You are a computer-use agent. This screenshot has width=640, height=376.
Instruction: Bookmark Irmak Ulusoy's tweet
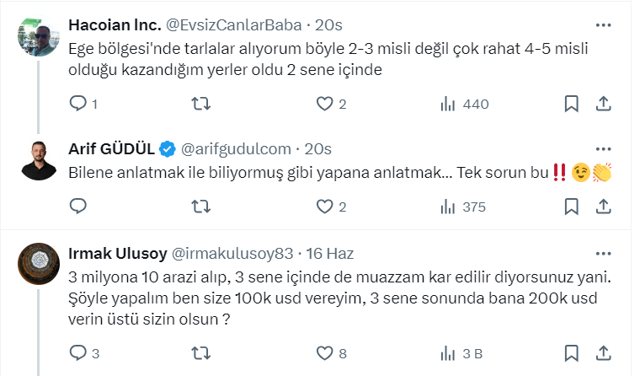point(571,352)
